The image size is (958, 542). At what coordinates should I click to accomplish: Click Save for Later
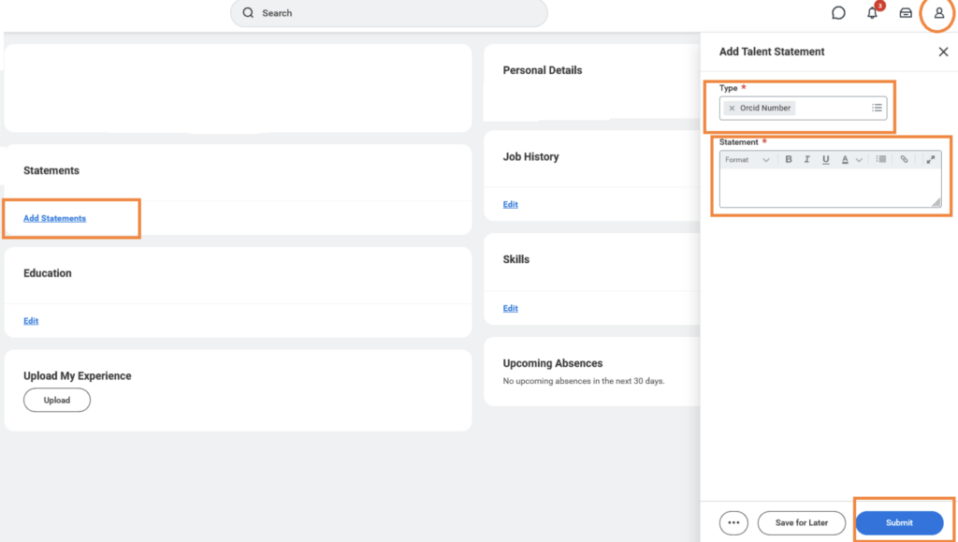801,522
